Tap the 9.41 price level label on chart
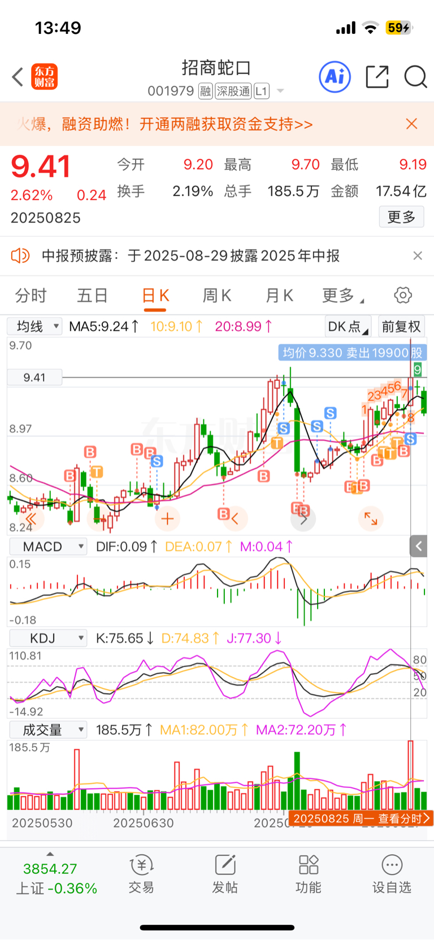Image resolution: width=434 pixels, height=940 pixels. click(34, 377)
